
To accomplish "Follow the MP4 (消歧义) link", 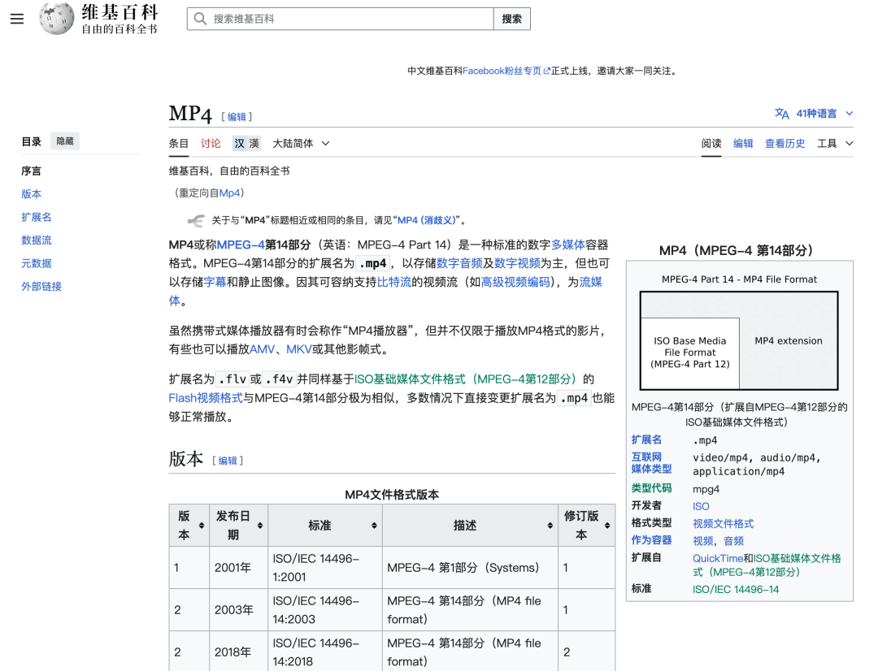I will coord(427,220).
